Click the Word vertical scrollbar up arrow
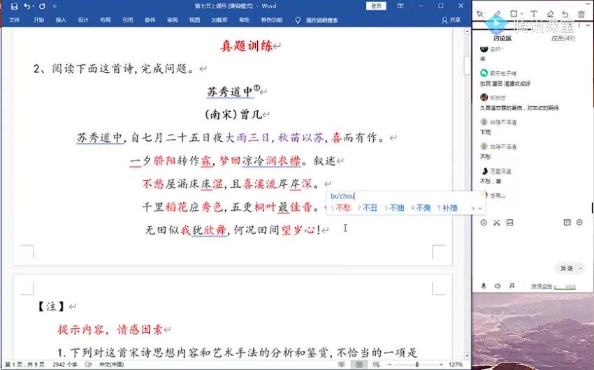 tap(467, 31)
